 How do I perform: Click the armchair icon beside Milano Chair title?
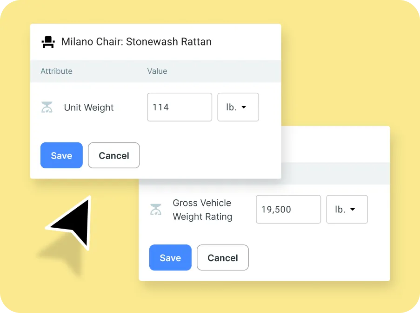click(x=48, y=42)
